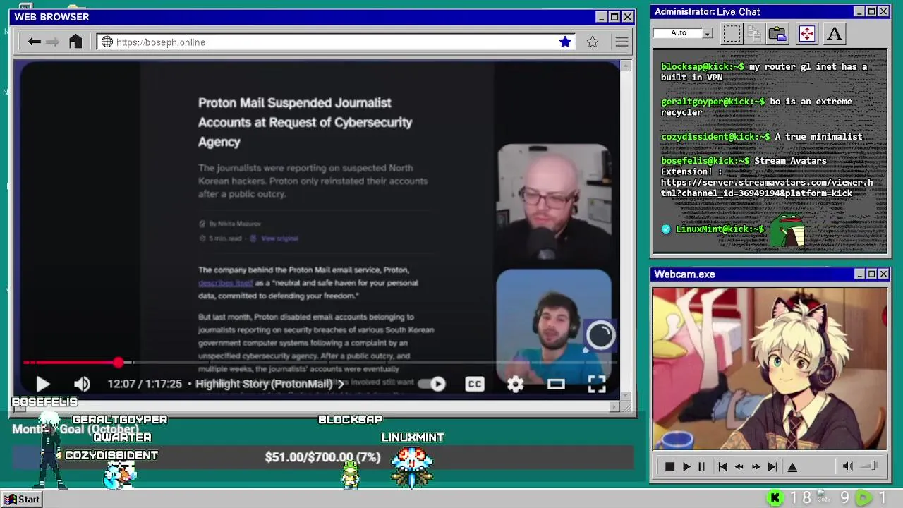Skip to next track in Webcam.exe
Screen dimensions: 903x508
point(772,466)
